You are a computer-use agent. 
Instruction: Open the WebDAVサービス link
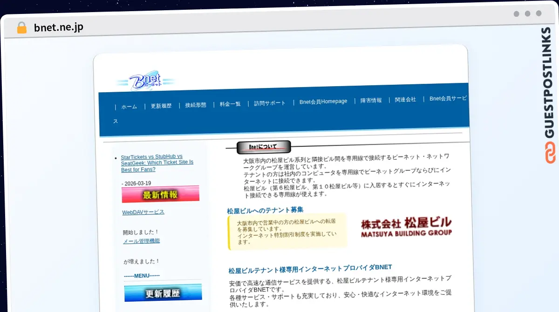pos(143,212)
